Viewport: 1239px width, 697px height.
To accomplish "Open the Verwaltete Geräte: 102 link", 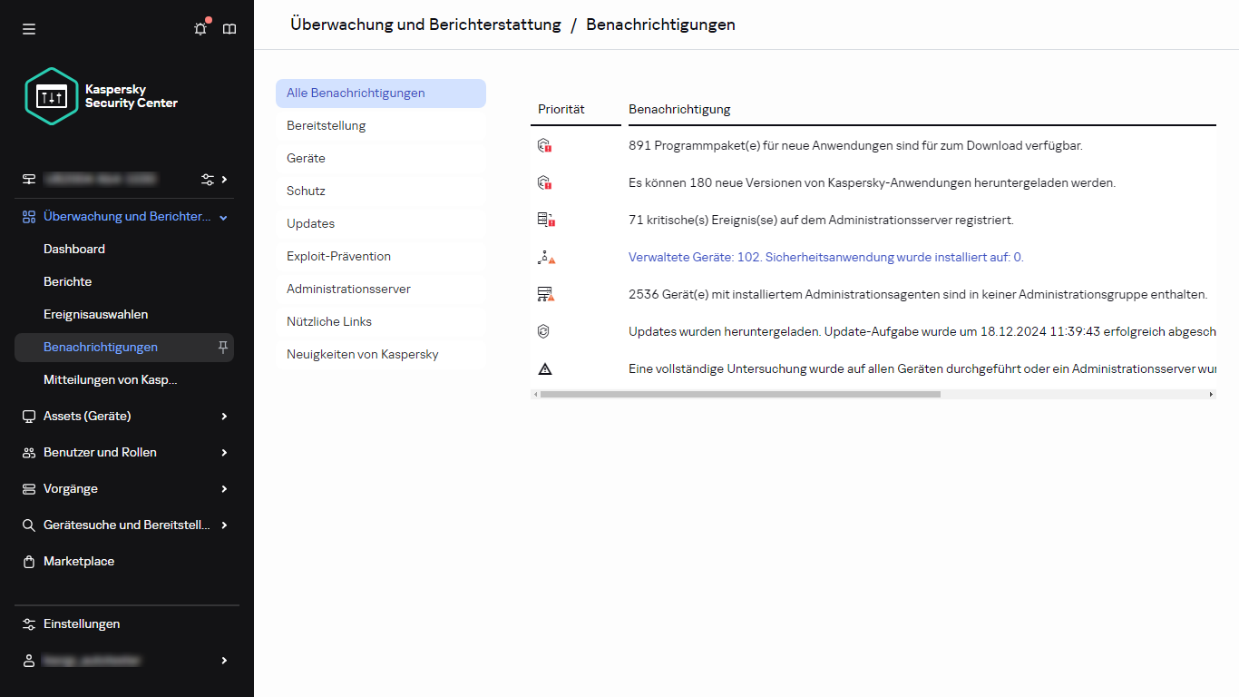I will pyautogui.click(x=825, y=257).
